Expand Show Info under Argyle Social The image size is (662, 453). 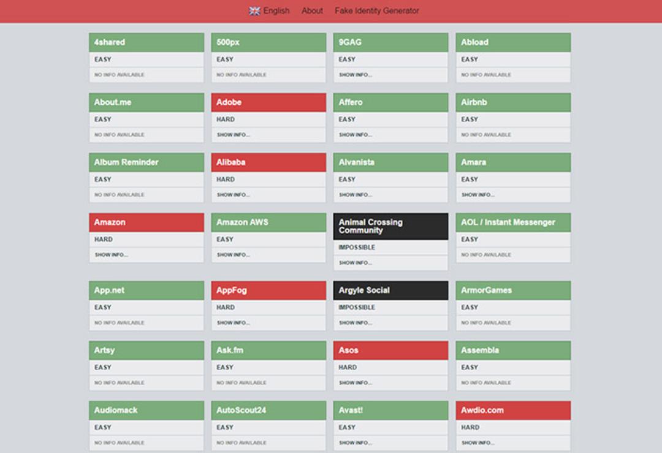pos(356,322)
